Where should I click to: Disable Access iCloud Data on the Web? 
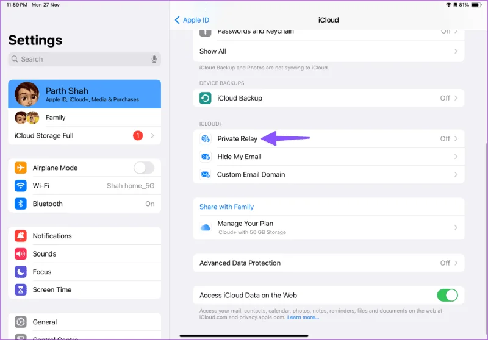448,296
